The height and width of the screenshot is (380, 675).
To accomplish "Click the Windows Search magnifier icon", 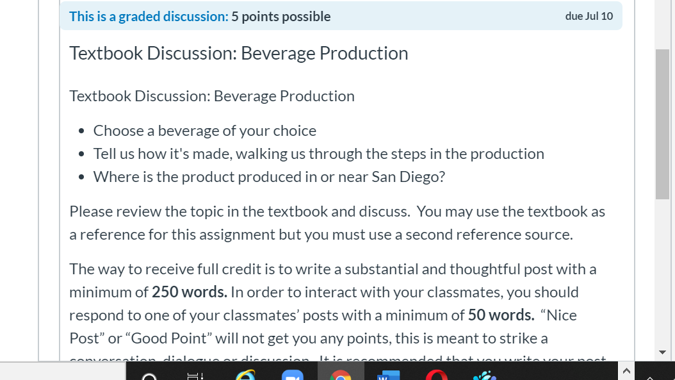I will click(149, 377).
